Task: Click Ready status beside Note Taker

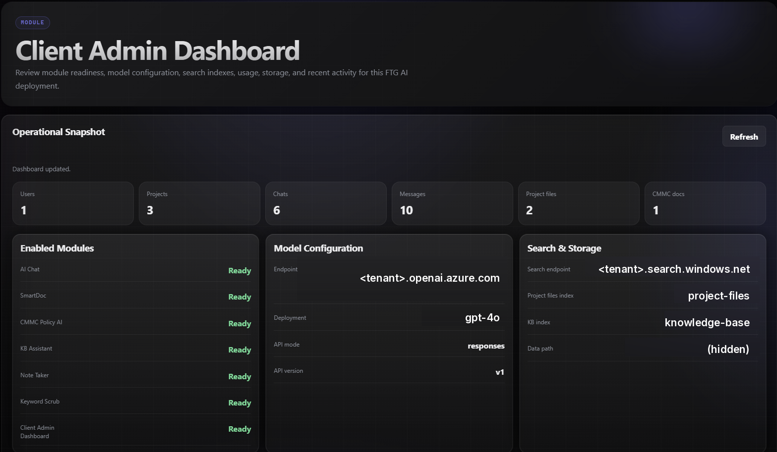Action: coord(239,377)
